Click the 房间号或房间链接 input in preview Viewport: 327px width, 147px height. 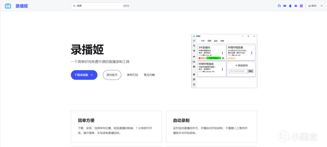click(238, 71)
